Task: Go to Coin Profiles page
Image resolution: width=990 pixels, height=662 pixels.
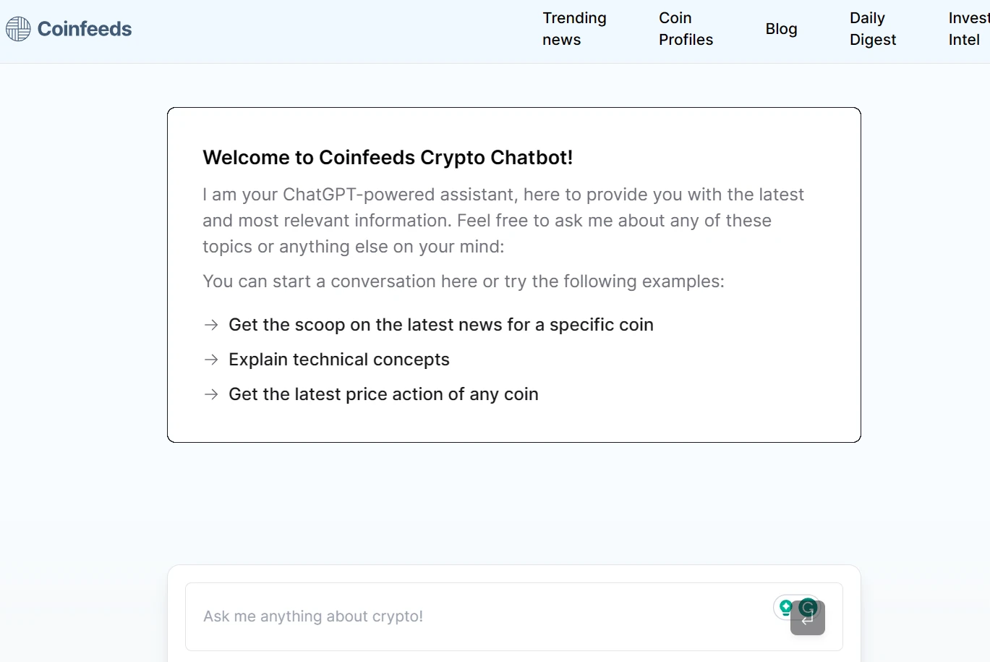Action: (x=686, y=29)
